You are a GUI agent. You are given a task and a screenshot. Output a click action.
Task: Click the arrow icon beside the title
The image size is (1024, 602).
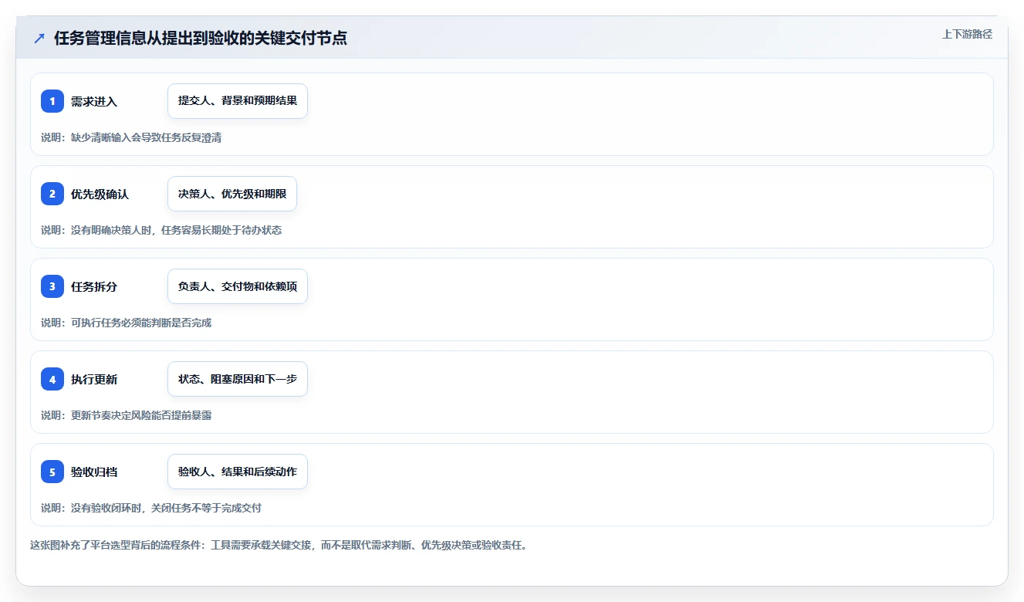(x=39, y=39)
